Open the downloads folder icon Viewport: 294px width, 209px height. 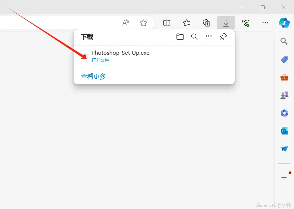click(x=180, y=37)
